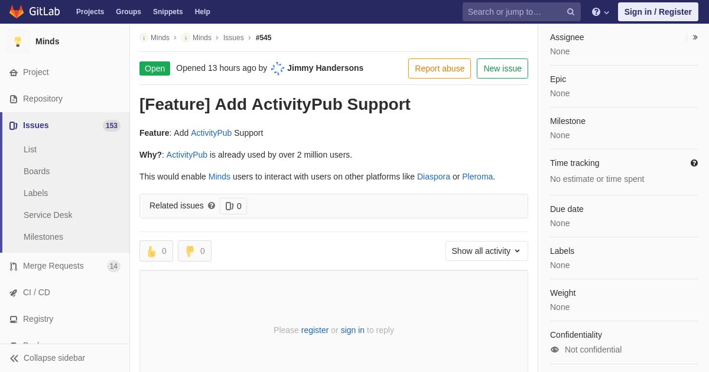709x372 pixels.
Task: Click the GitLab fox logo
Action: click(17, 12)
